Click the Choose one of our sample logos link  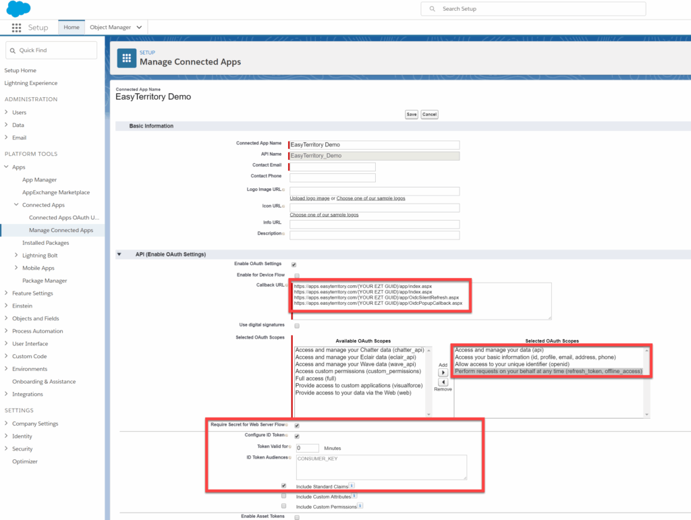click(x=325, y=214)
